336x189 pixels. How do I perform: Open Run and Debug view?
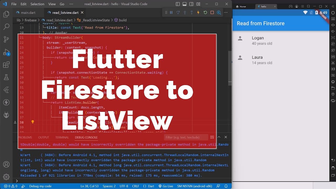tap(6, 52)
